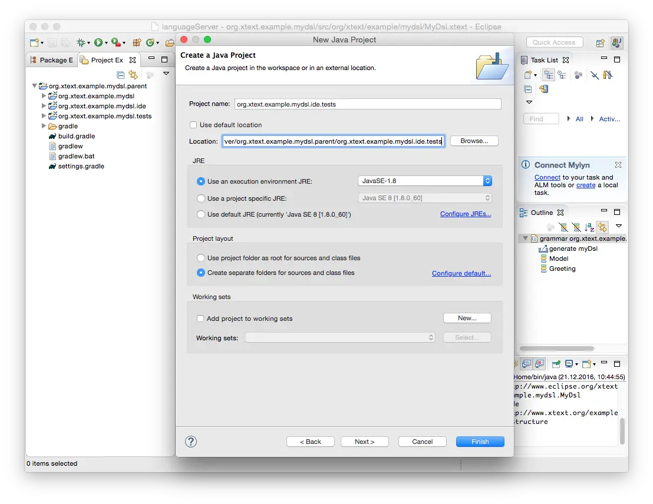Collapse org.xtext.example.mydsl.parent tree node
The width and height of the screenshot is (653, 504).
pyautogui.click(x=34, y=86)
